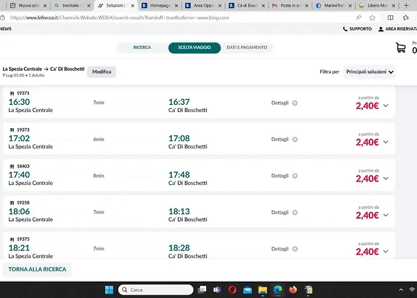Click the Modifica button
Viewport: 417px width, 298px height.
(x=102, y=72)
